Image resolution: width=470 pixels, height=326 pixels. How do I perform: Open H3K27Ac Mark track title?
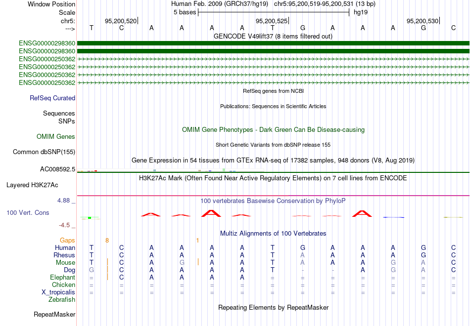pos(273,178)
